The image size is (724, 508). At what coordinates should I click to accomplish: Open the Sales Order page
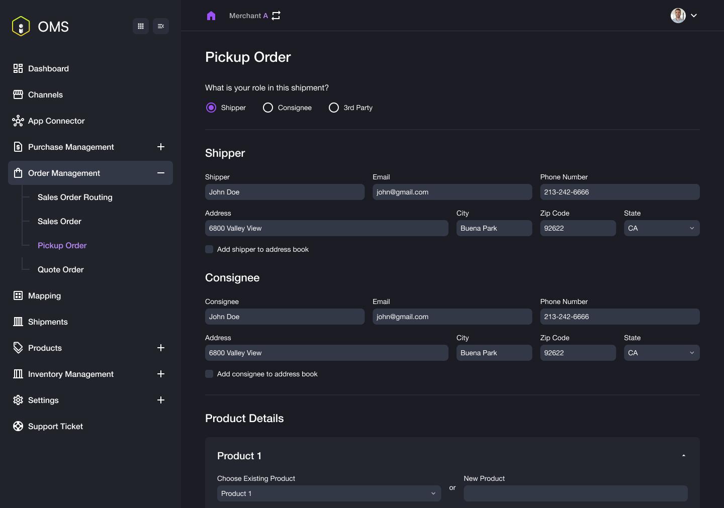point(59,221)
